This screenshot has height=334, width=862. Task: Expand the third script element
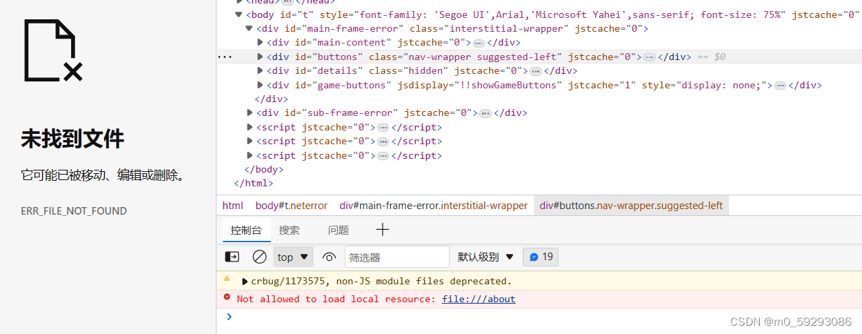(x=250, y=155)
